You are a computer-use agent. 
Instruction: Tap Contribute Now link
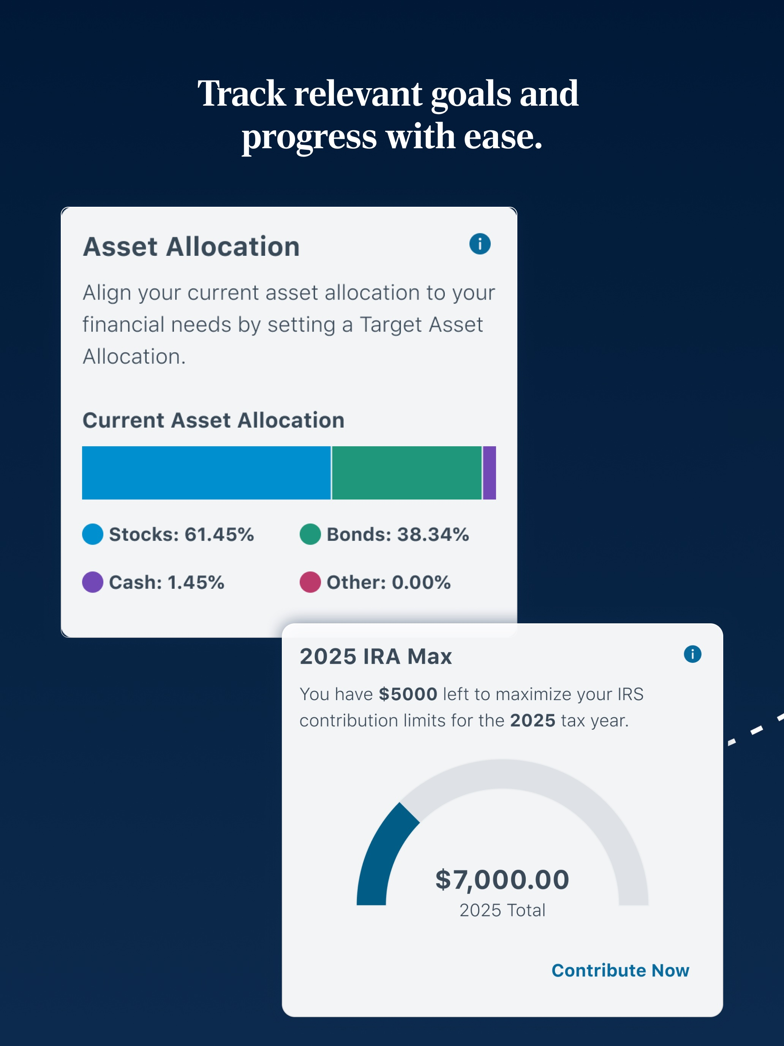click(x=620, y=970)
